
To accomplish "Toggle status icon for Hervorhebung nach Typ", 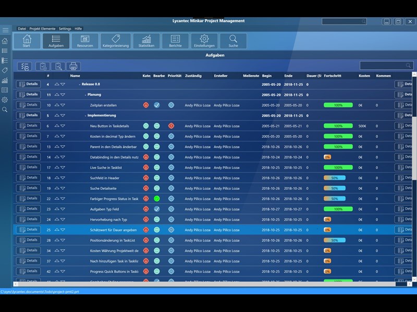I will point(157,219).
